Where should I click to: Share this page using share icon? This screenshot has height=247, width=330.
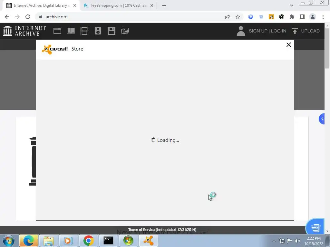tap(228, 17)
